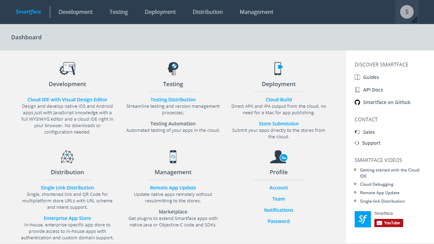Open the Distribution menu in navbar

click(x=208, y=12)
